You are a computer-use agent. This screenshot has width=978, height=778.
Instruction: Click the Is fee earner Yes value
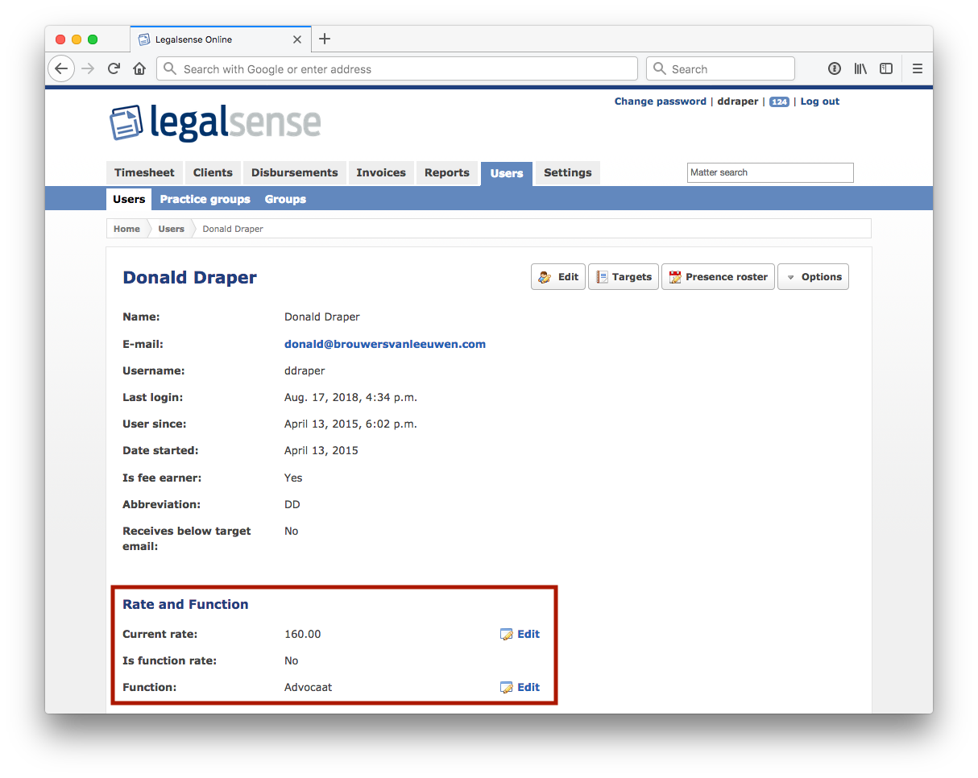[293, 478]
